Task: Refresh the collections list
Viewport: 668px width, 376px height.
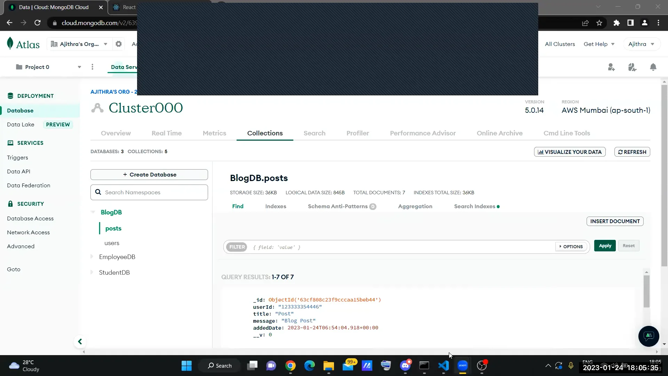Action: coord(632,152)
